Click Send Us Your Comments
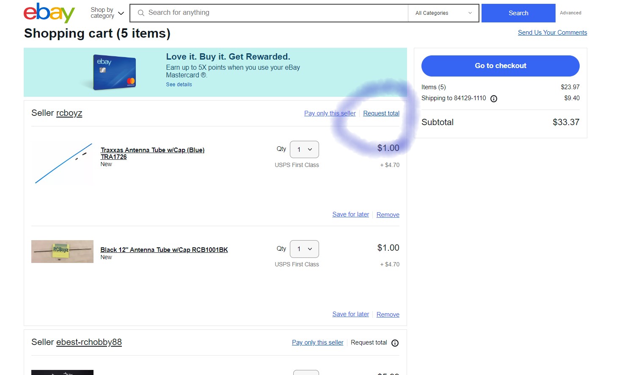The image size is (622, 375). tap(552, 33)
